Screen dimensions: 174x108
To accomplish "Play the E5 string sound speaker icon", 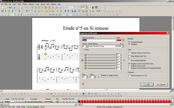I will (x=85, y=55).
